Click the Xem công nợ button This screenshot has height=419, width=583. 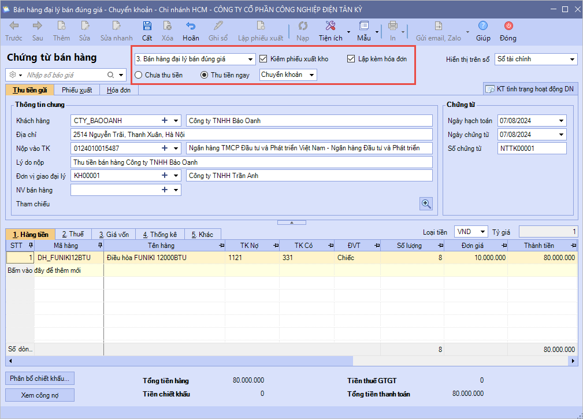click(40, 395)
